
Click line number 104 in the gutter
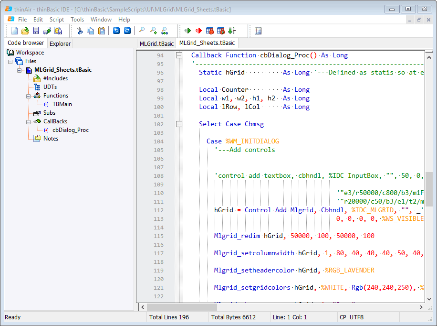point(158,141)
